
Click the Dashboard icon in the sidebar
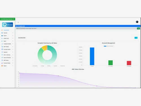click(x=2, y=30)
